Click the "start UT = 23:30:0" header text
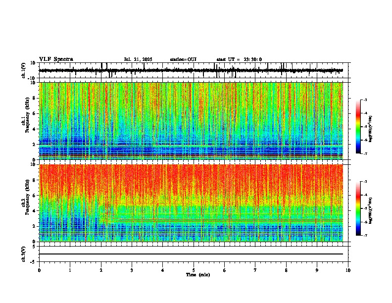Viewport: 392px width, 303px height. 239,59
